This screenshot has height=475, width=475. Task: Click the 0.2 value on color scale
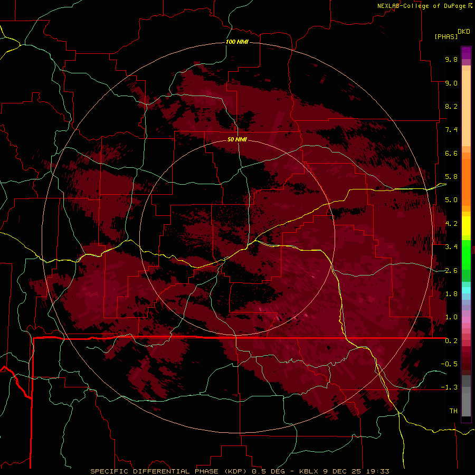(451, 341)
